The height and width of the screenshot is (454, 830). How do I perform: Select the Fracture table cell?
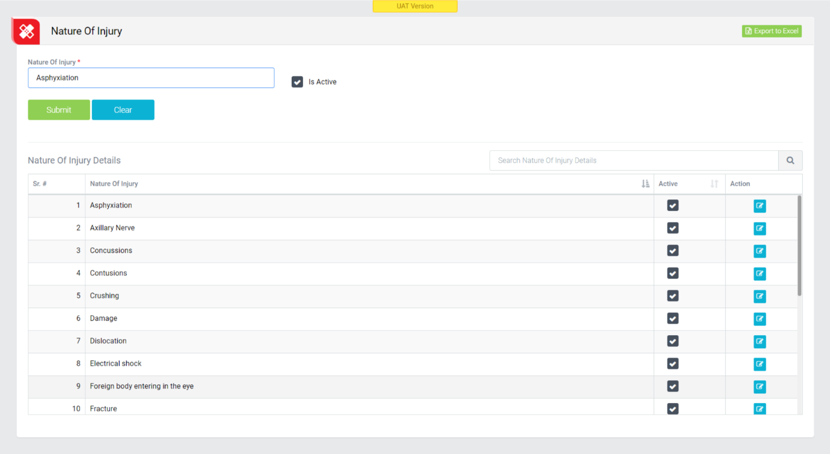click(369, 407)
